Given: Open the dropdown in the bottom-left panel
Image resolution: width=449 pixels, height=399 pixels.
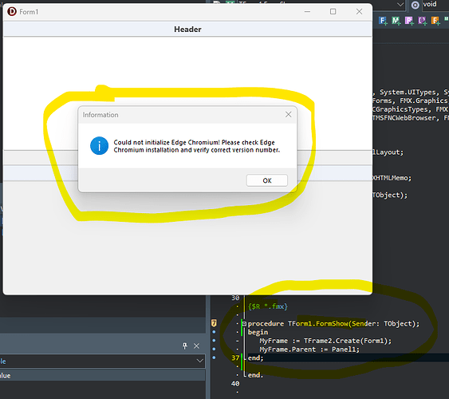Looking at the screenshot, I should [200, 361].
